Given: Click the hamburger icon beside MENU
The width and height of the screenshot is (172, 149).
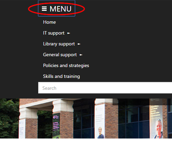Looking at the screenshot, I should (44, 9).
